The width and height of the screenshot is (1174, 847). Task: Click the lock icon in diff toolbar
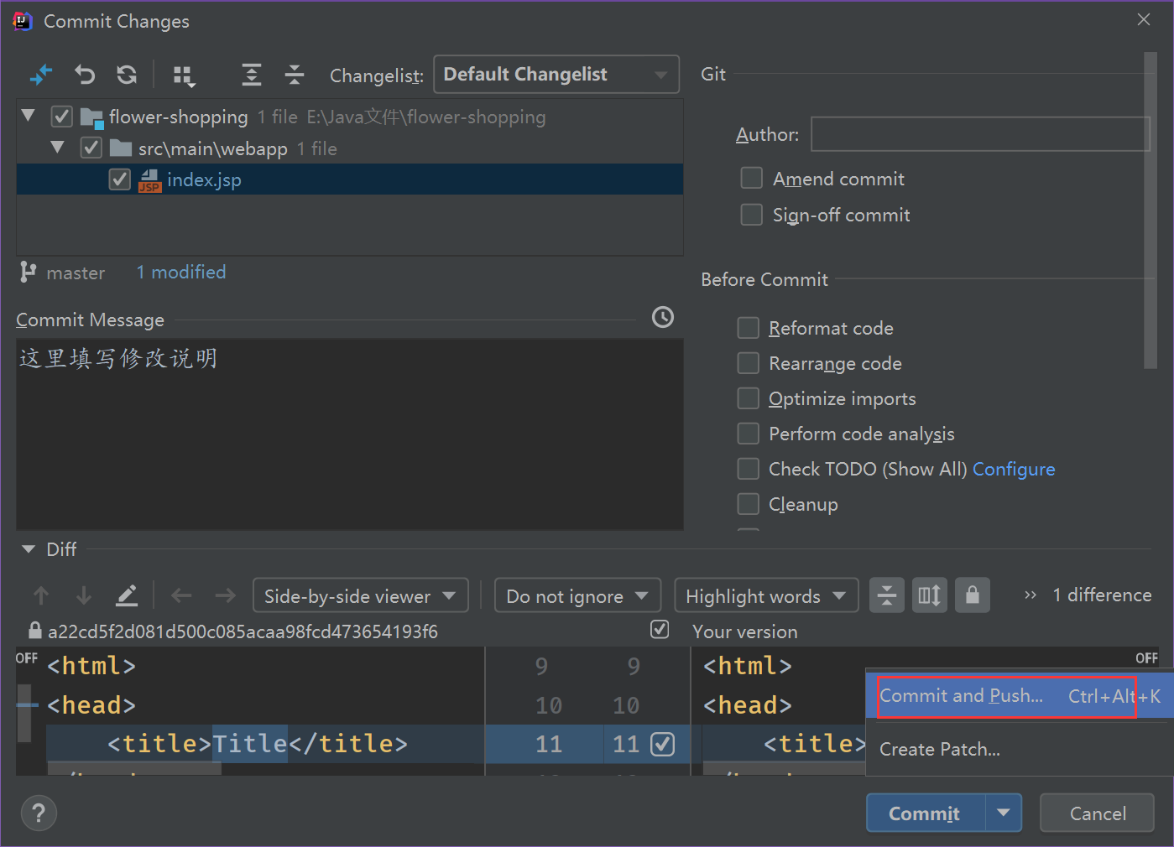973,595
